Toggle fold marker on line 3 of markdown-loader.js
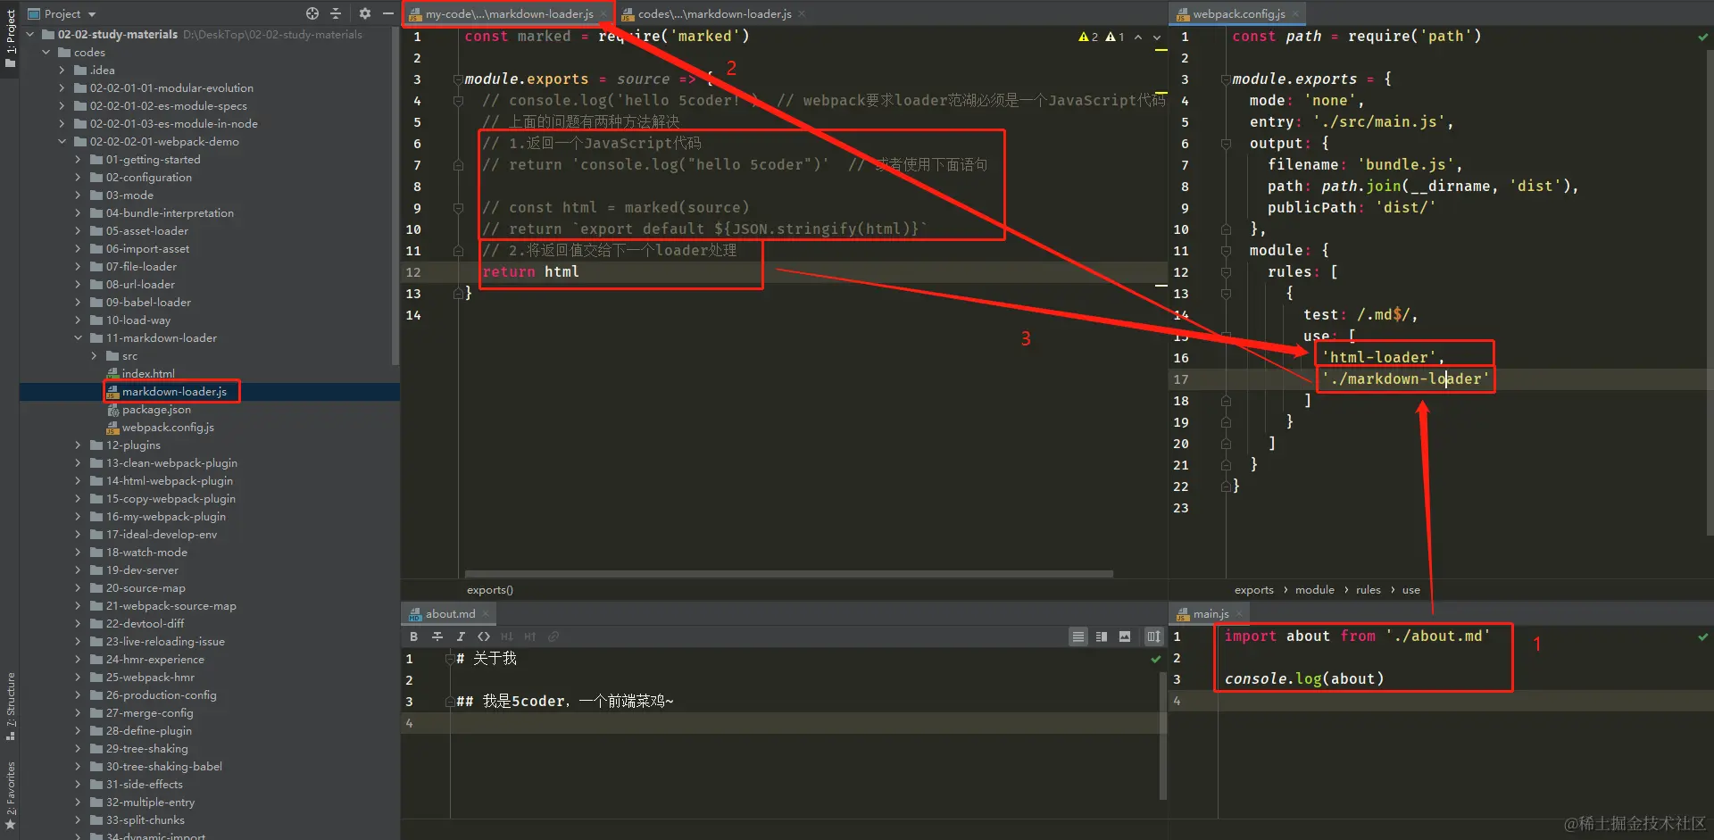 click(458, 79)
